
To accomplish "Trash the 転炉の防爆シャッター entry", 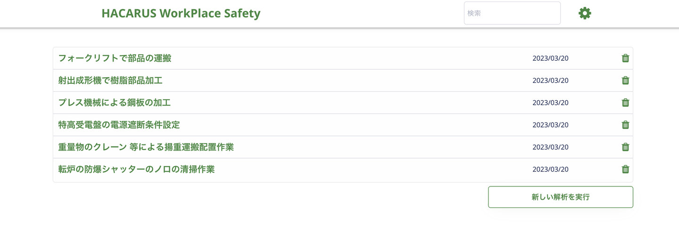I will point(625,169).
